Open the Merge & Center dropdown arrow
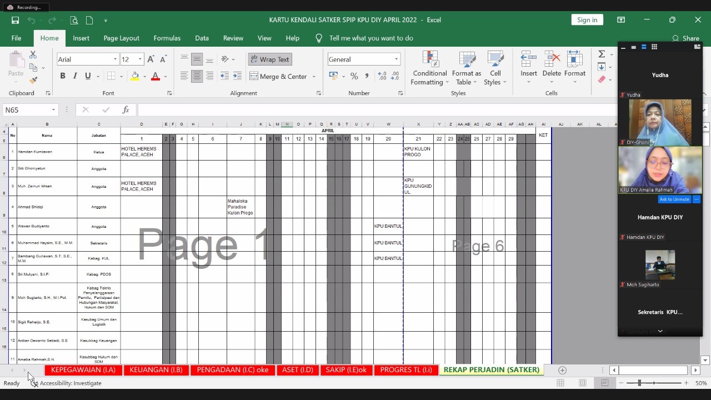 click(x=314, y=77)
